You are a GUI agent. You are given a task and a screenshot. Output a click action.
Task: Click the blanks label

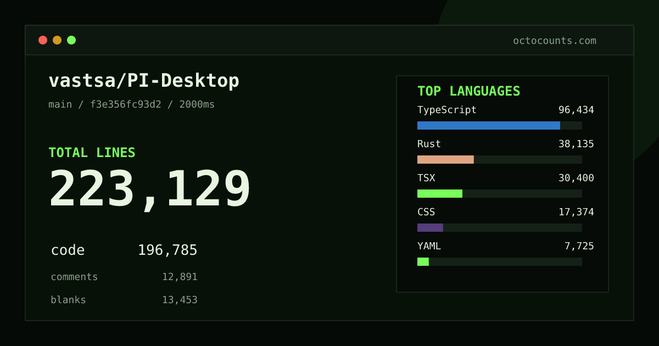click(x=68, y=300)
